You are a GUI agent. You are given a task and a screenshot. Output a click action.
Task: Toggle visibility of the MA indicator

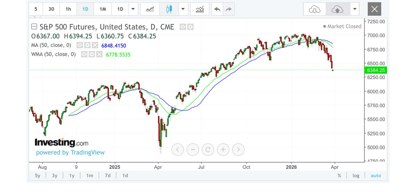(79, 45)
